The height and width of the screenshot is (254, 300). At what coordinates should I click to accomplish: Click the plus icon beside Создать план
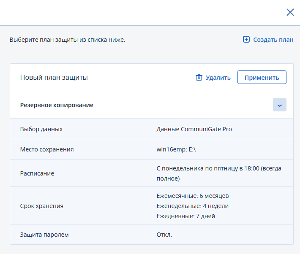pyautogui.click(x=246, y=40)
